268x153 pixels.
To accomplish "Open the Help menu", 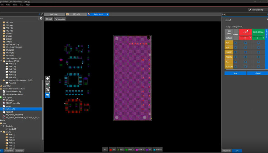I will (28, 5).
